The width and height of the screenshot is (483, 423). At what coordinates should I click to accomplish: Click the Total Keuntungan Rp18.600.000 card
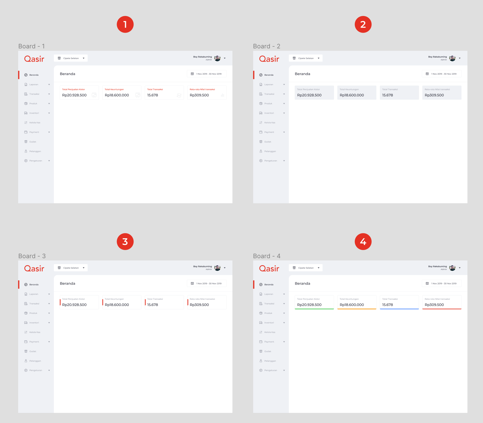(x=122, y=93)
